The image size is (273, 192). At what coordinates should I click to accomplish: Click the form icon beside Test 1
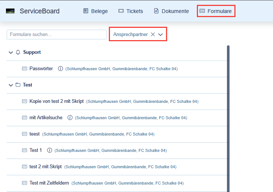(x=25, y=150)
